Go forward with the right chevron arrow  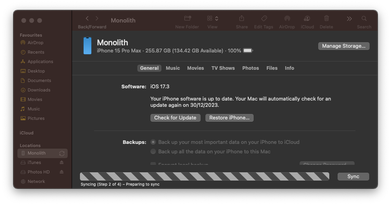click(97, 19)
